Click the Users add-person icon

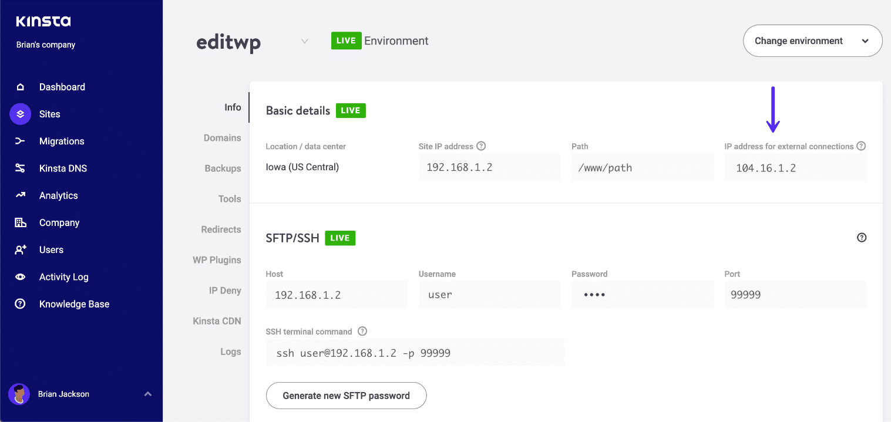21,249
